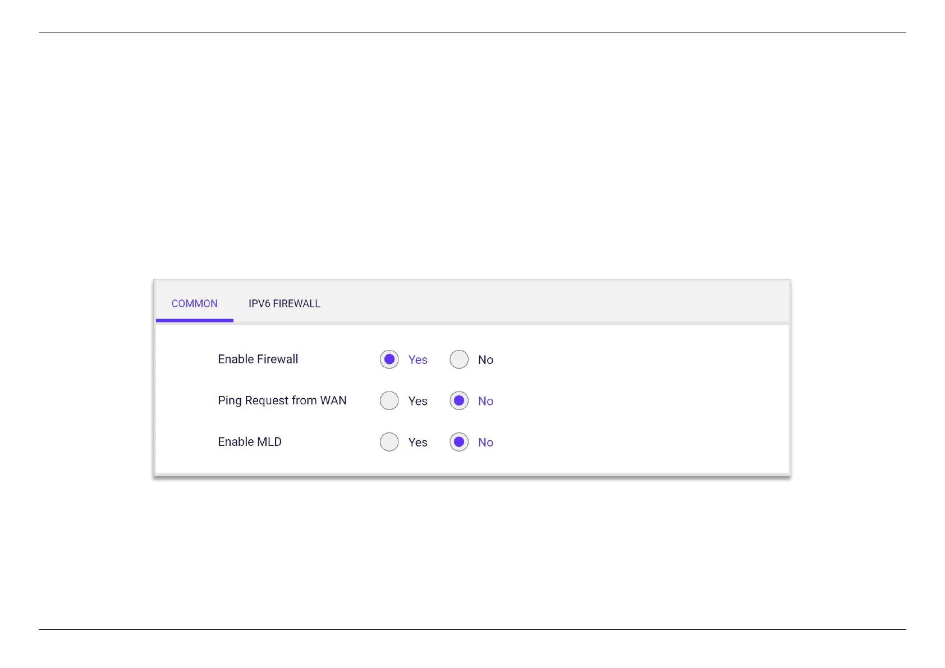The height and width of the screenshot is (668, 945).
Task: Click 'Yes' text in Ping Request row
Action: [x=418, y=401]
